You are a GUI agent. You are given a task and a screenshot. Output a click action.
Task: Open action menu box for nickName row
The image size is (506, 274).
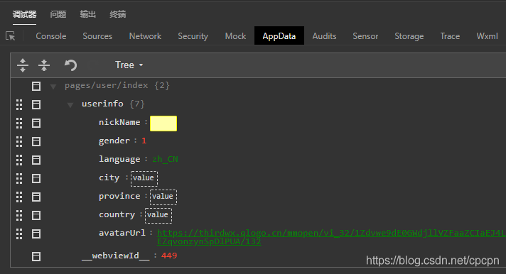pyautogui.click(x=36, y=123)
